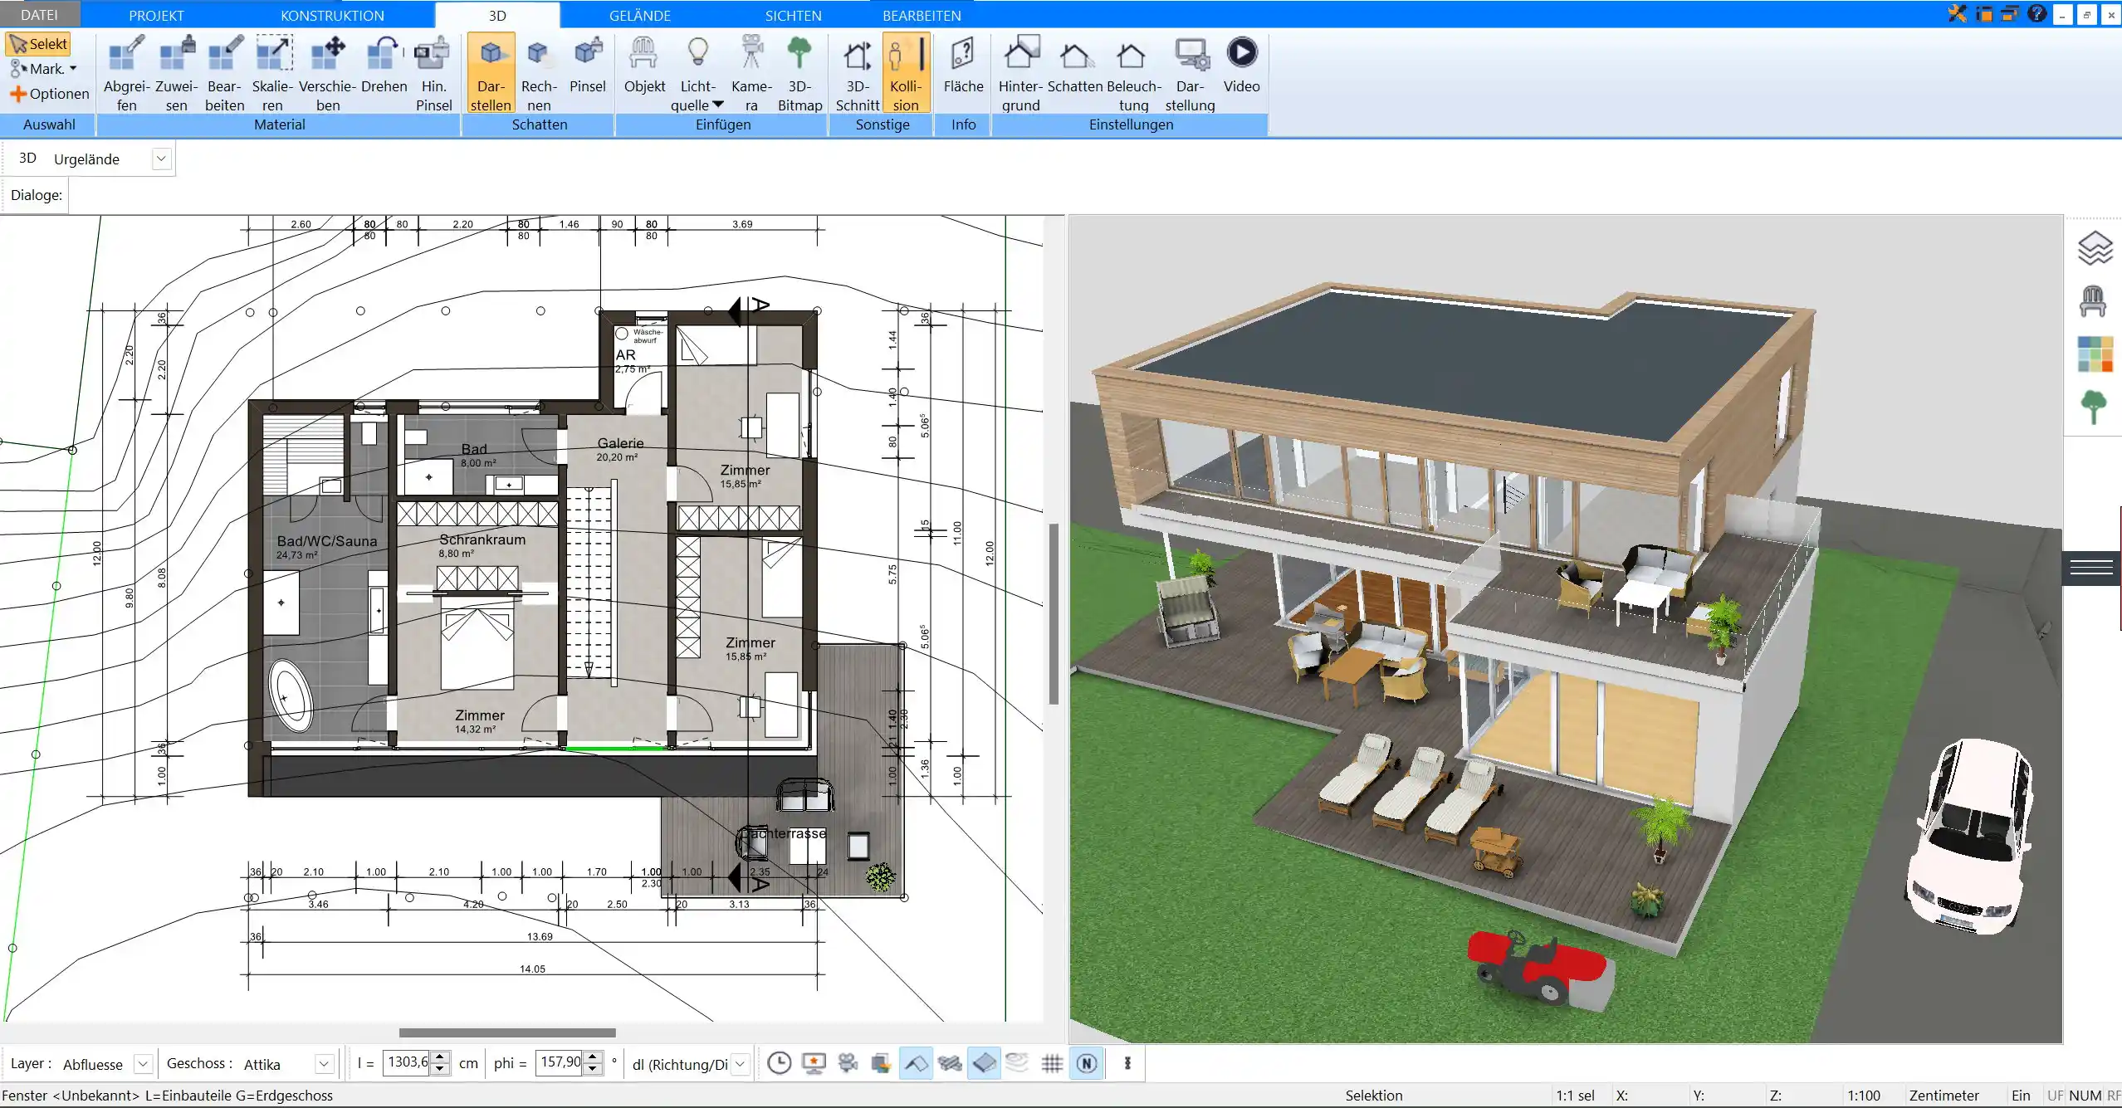The image size is (2122, 1108).
Task: Select the Abgreifen material picker tool
Action: click(126, 73)
